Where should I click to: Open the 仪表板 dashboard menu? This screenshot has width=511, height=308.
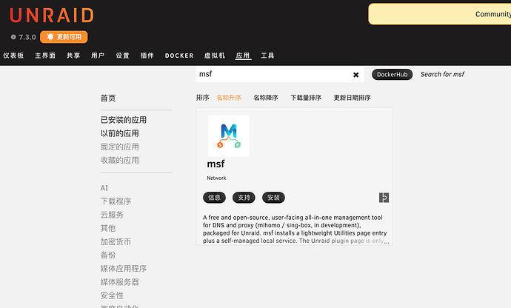[x=13, y=56]
